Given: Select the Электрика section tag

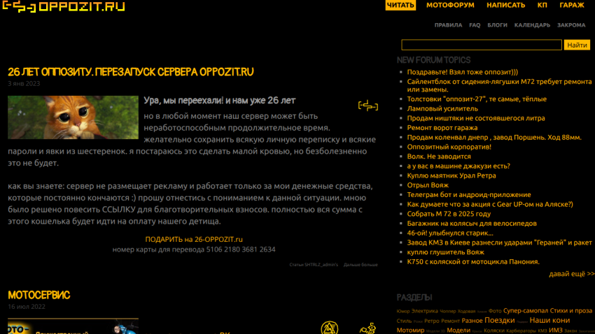Looking at the screenshot, I should (x=425, y=311).
